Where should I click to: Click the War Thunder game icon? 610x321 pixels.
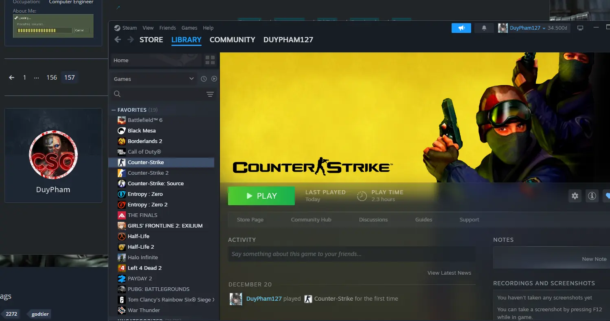click(x=122, y=310)
